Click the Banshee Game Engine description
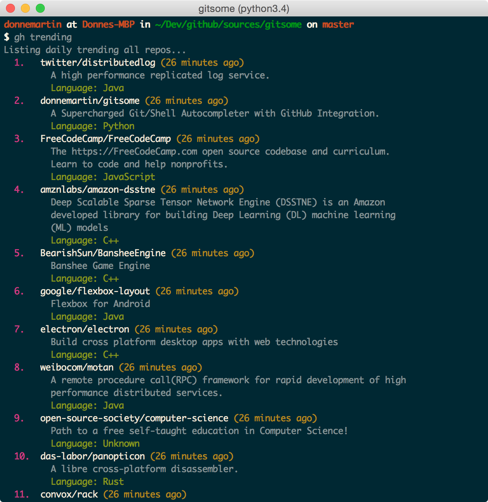Screen dimensions: 488x502 pos(100,266)
